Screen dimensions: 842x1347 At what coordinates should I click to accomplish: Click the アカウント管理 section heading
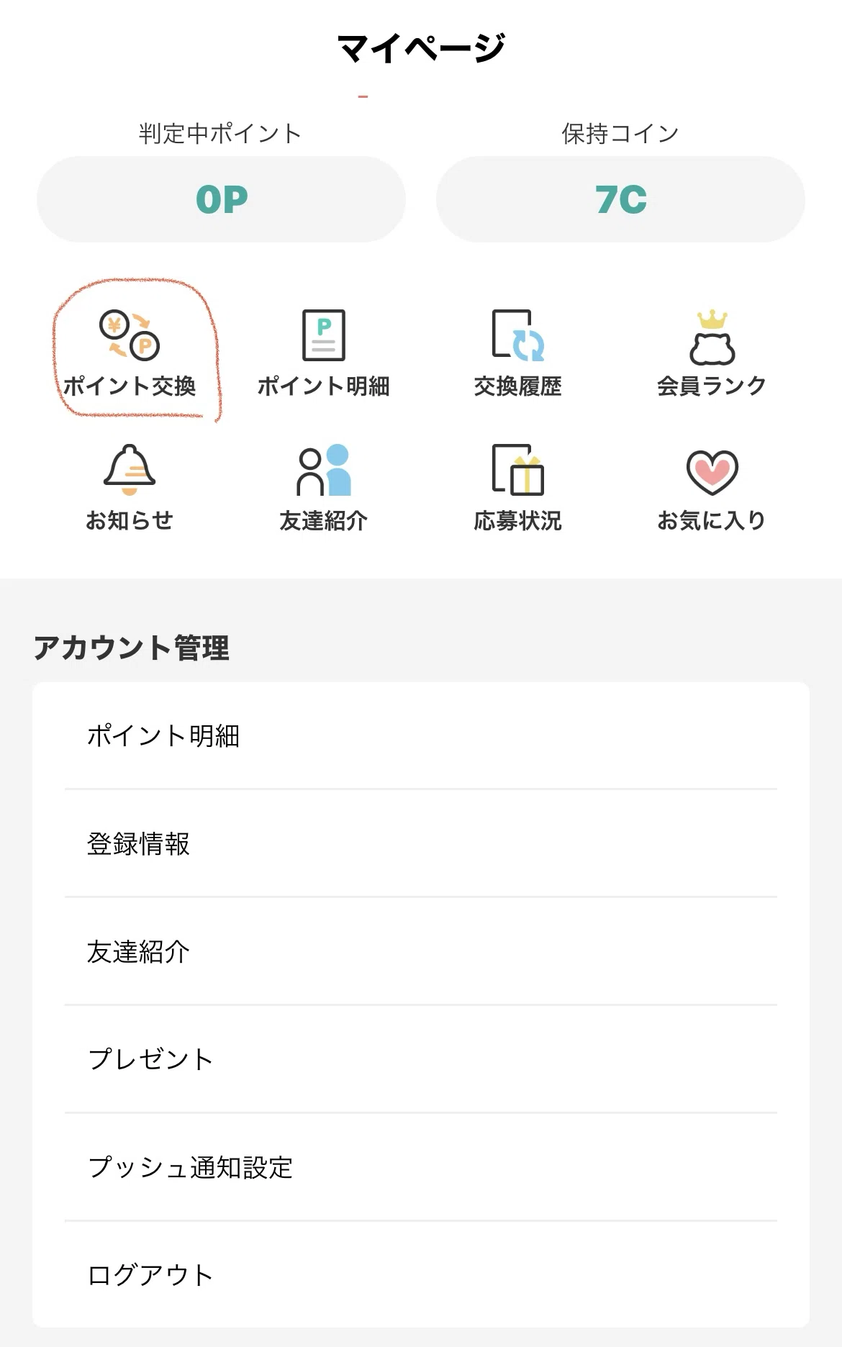point(132,648)
